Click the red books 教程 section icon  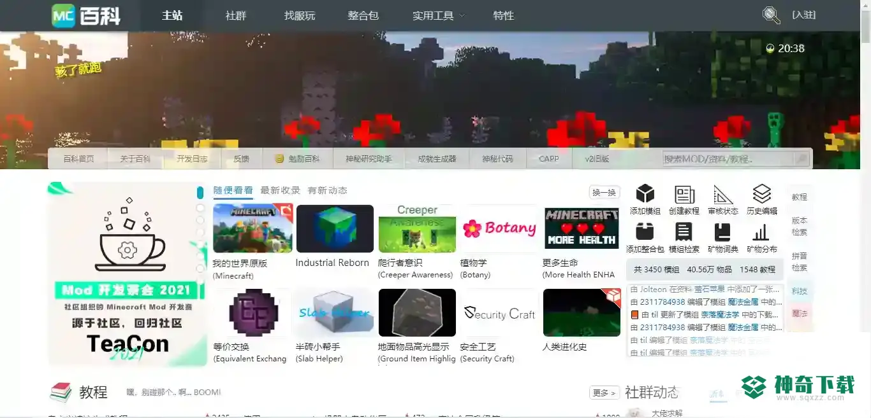[x=61, y=392]
